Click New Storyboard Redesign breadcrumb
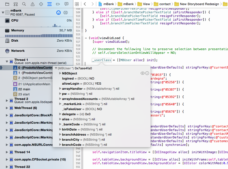The image size is (228, 169). 197,4
